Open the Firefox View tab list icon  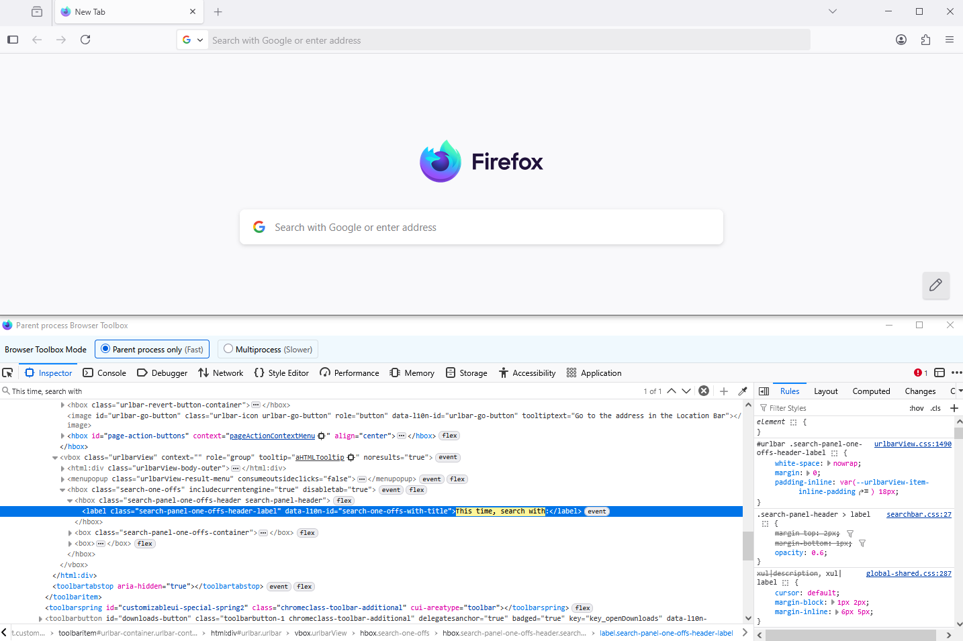point(37,11)
